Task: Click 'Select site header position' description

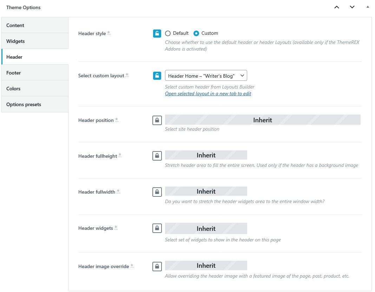Action: (x=192, y=129)
